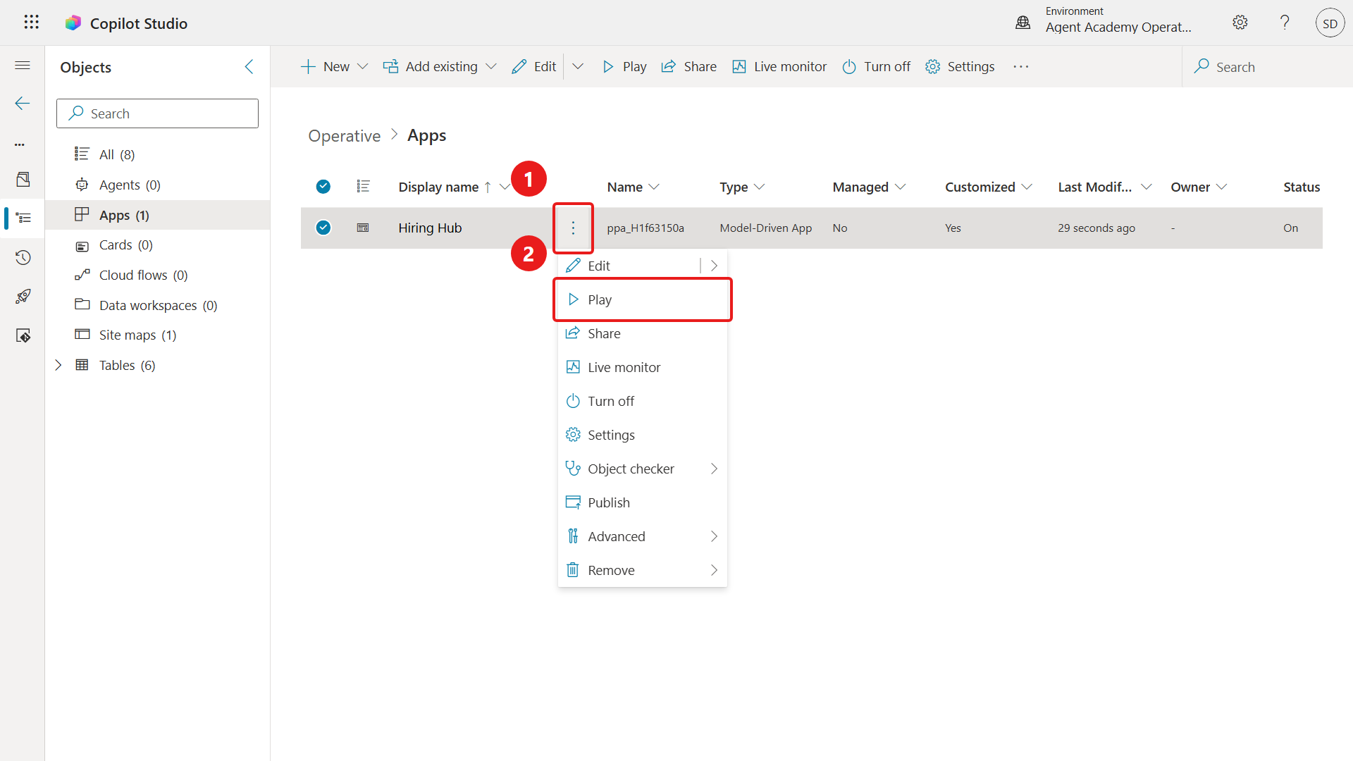Screen dimensions: 1353x761
Task: Select Cards (0) in Objects tree
Action: click(158, 245)
